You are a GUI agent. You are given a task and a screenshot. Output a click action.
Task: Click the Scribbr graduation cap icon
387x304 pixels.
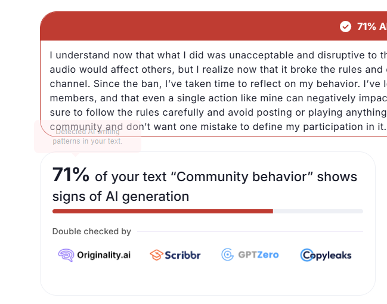(156, 255)
